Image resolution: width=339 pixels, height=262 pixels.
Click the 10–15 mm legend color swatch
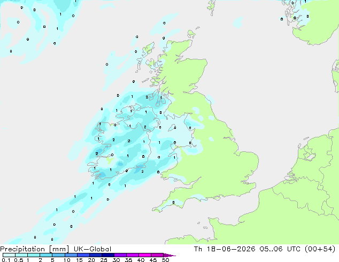pyautogui.click(x=71, y=255)
